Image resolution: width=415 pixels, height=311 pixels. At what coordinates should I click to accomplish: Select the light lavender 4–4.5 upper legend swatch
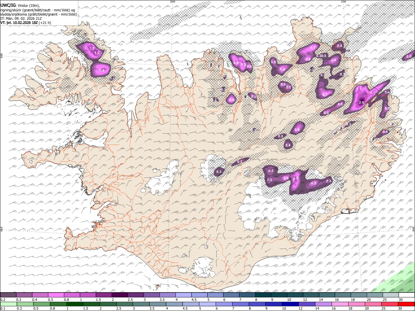(184, 295)
